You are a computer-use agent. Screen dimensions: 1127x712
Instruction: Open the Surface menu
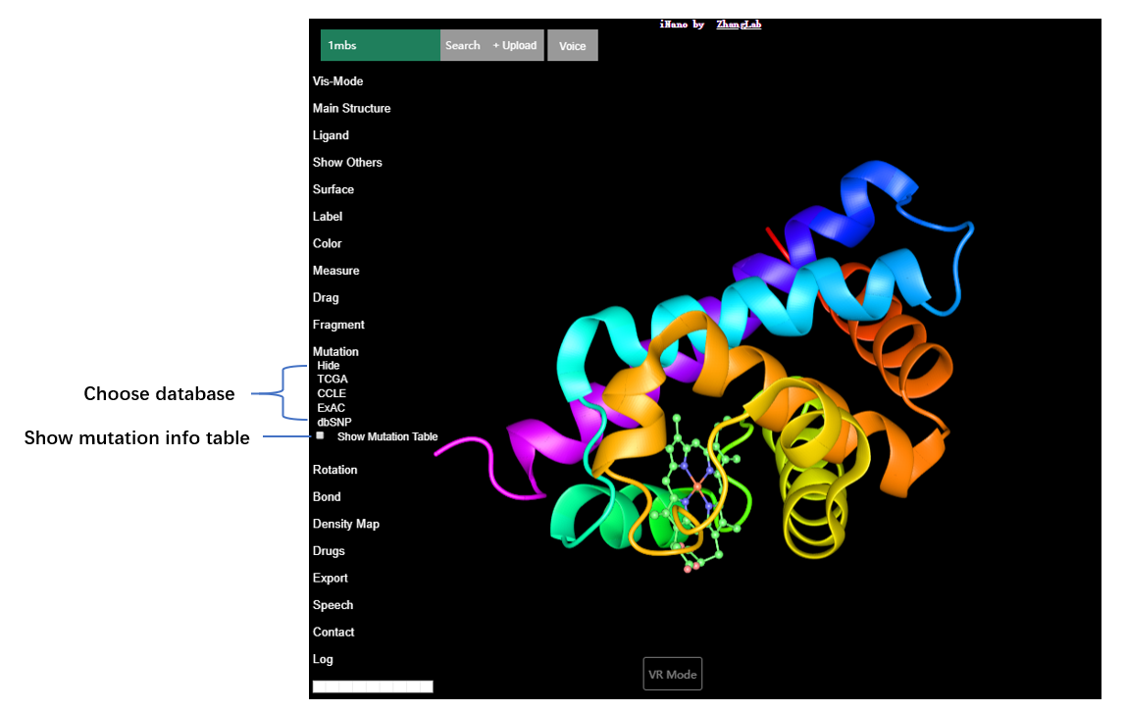tap(333, 189)
